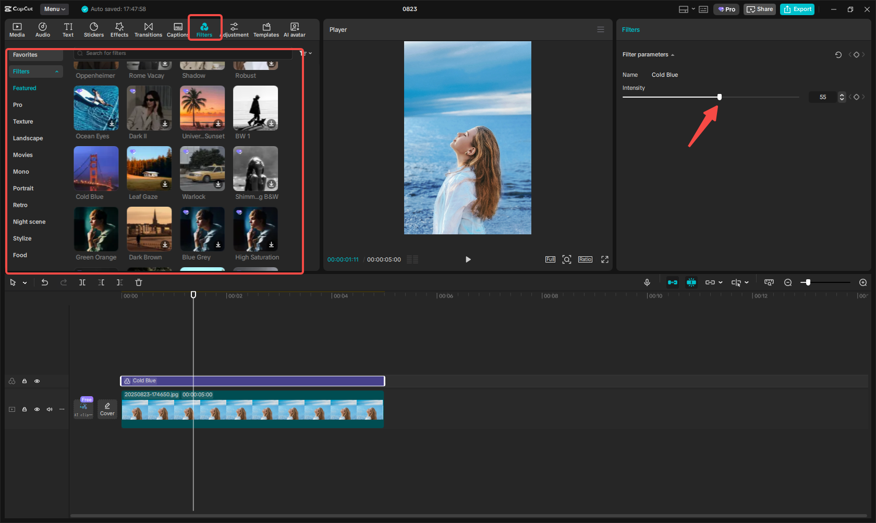Click the Export button

[x=797, y=9]
